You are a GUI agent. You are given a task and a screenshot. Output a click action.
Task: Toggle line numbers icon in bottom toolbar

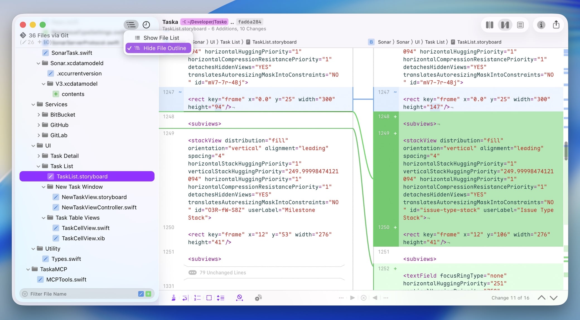click(x=197, y=298)
